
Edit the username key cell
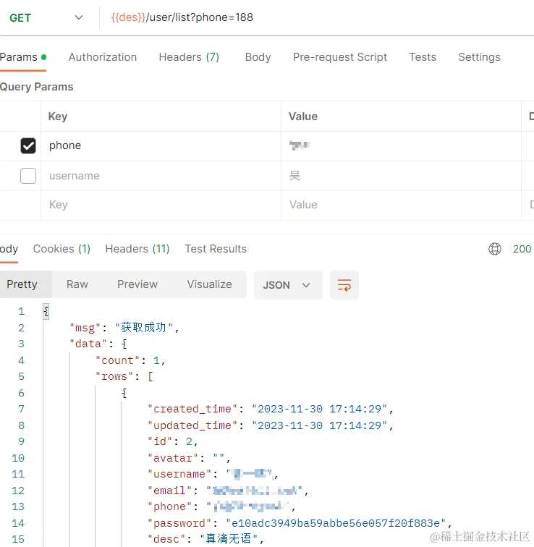click(x=161, y=176)
